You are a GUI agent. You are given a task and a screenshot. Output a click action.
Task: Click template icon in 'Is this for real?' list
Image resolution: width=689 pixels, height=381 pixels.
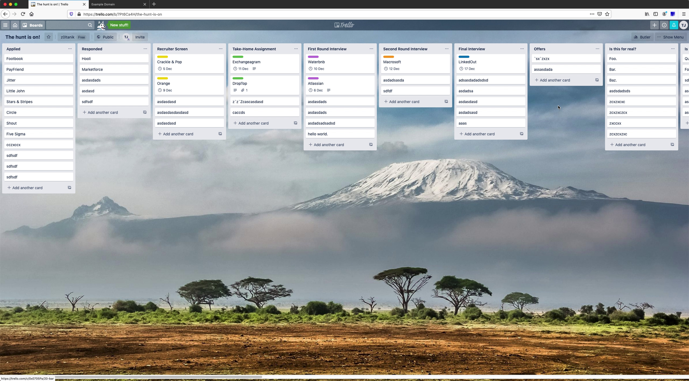click(672, 145)
